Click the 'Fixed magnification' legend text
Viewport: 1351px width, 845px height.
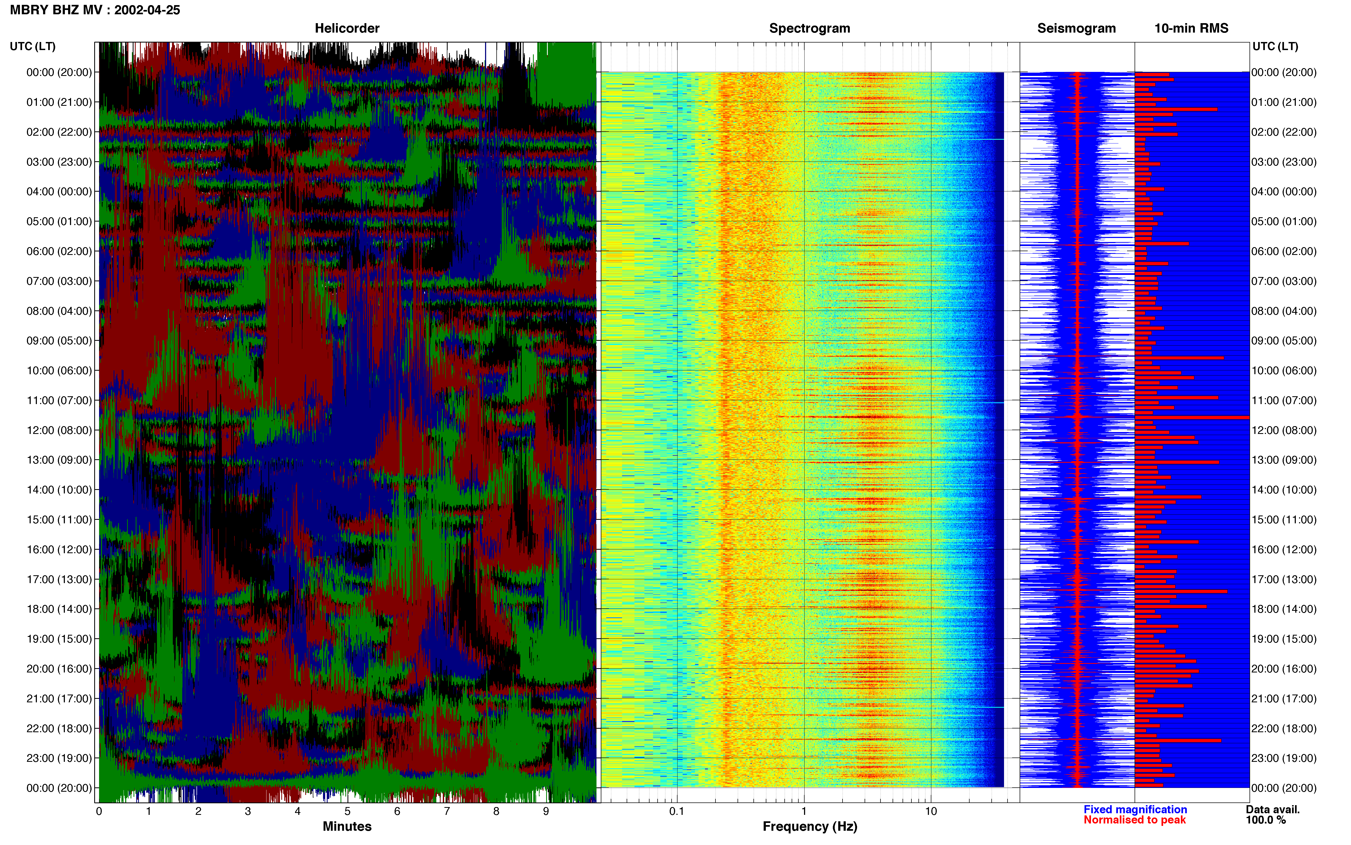point(1135,809)
